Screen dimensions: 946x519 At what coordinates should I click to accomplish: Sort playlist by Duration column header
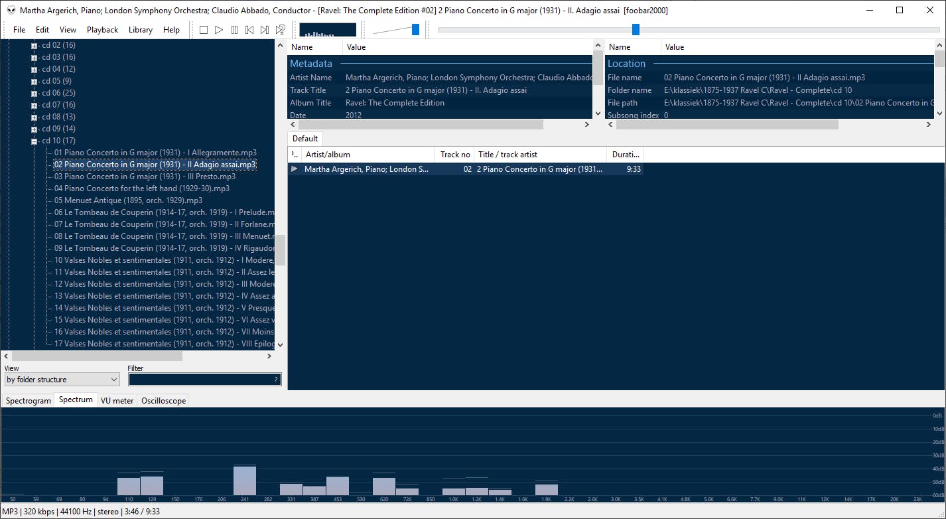[x=625, y=155]
